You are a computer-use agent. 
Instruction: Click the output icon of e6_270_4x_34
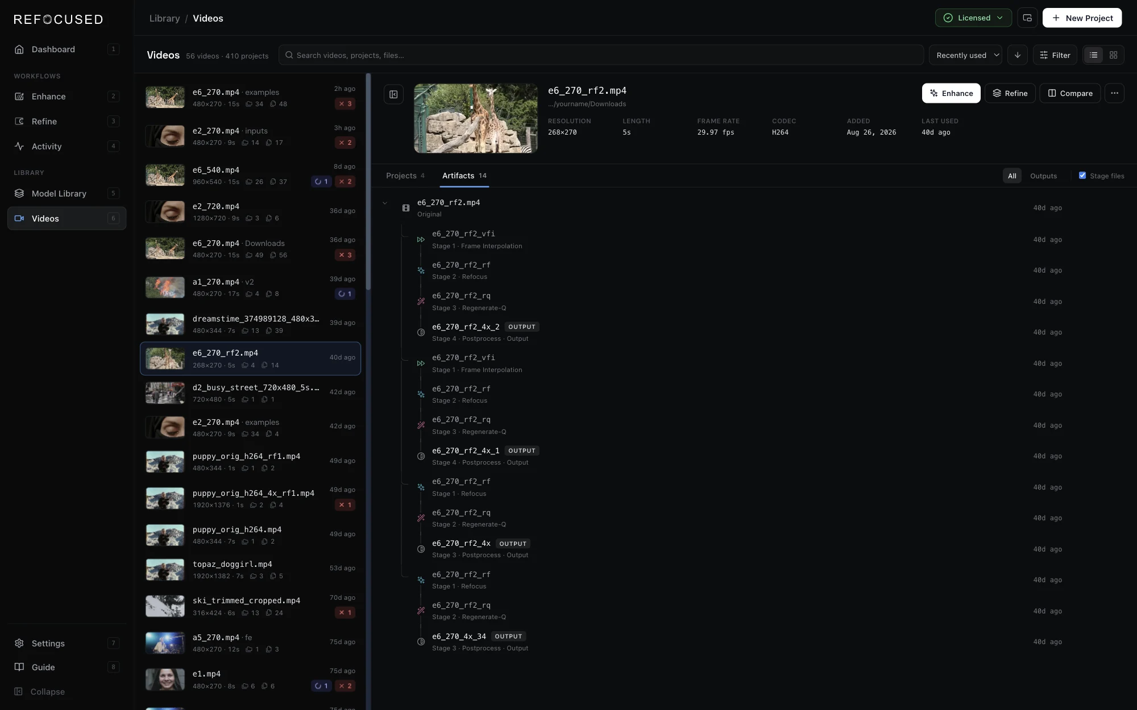point(421,642)
